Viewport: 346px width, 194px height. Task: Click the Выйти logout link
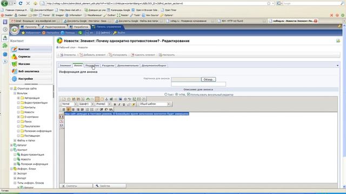coord(119,32)
